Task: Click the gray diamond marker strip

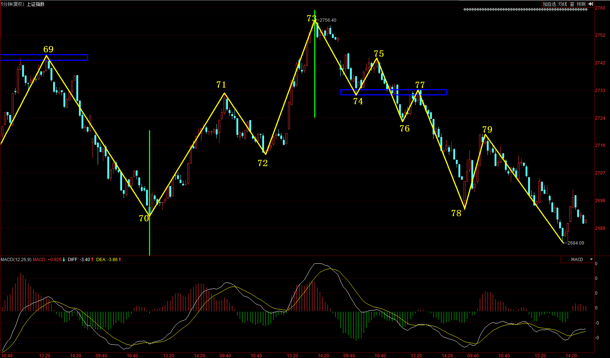Action: [x=525, y=10]
